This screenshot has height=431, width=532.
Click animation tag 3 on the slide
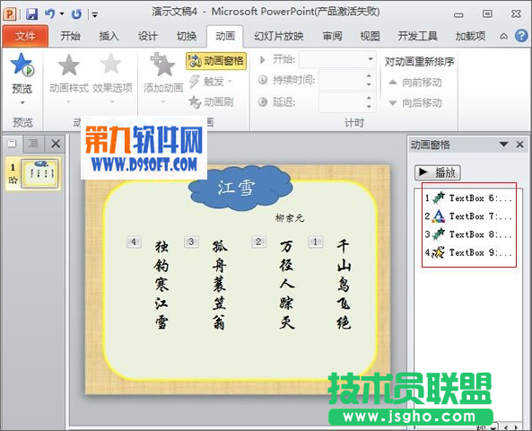point(191,242)
